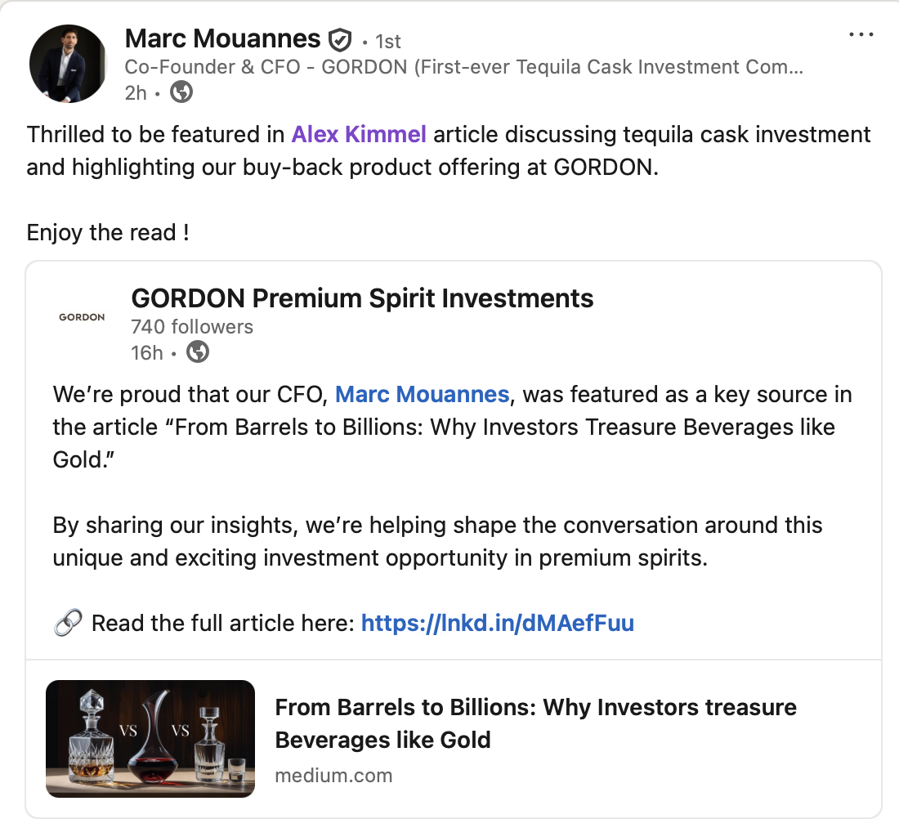The height and width of the screenshot is (819, 899).
Task: Click the globe icon beside 16h
Action: (x=198, y=352)
